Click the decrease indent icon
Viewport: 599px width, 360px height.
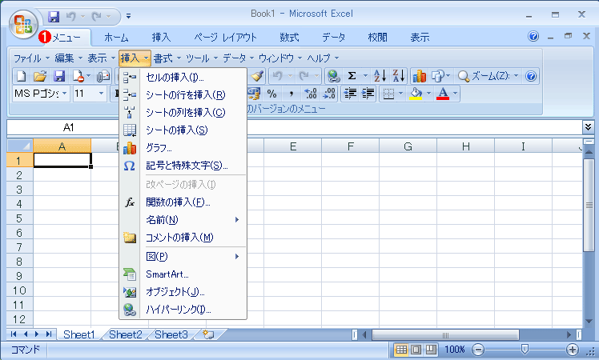click(350, 94)
